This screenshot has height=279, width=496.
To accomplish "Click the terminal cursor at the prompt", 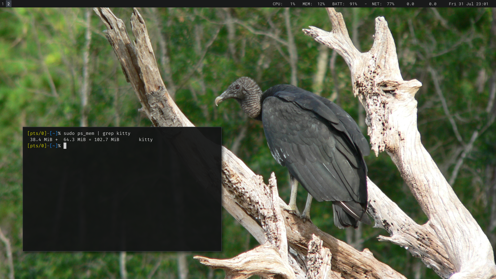I will (65, 146).
